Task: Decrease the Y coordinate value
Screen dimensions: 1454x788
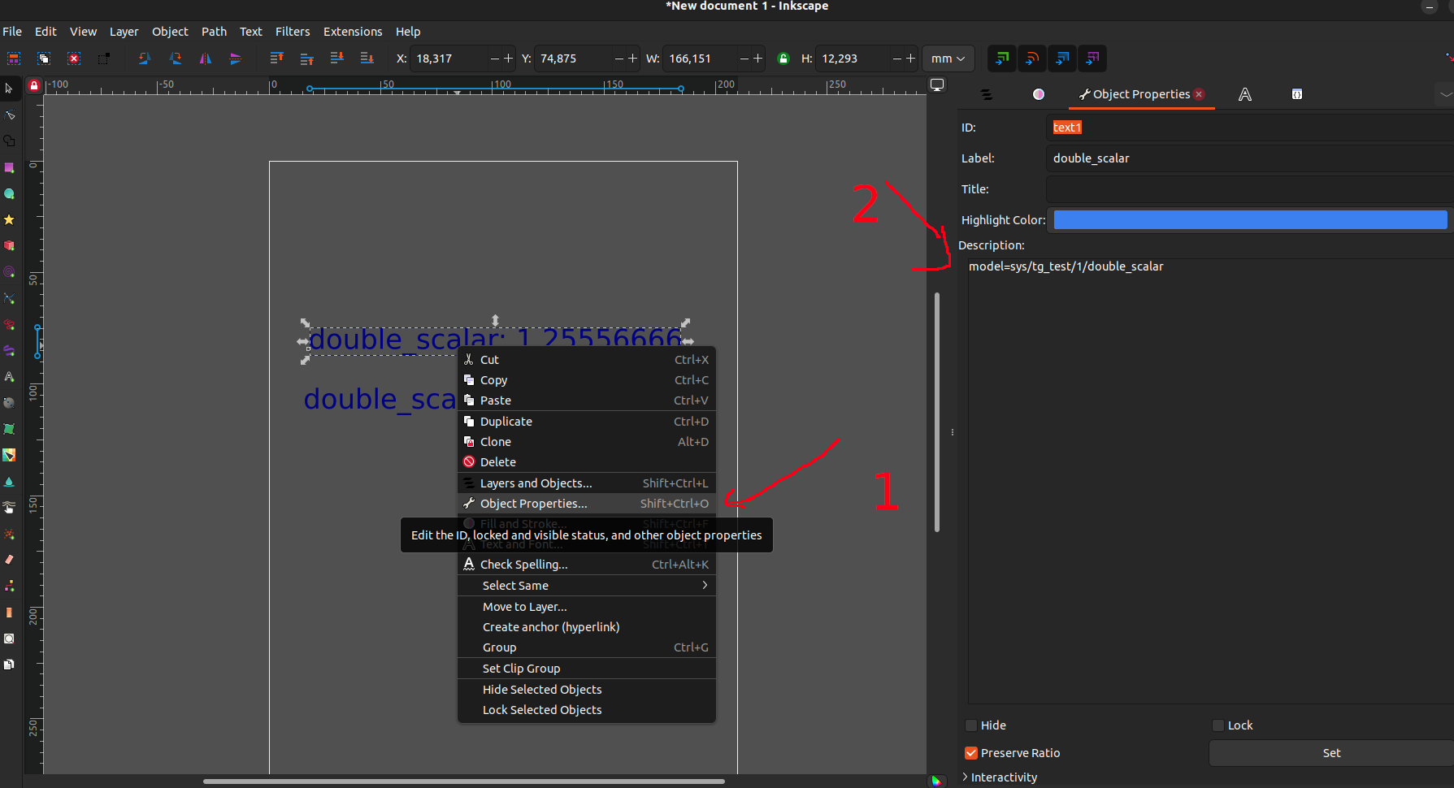Action: click(x=619, y=58)
